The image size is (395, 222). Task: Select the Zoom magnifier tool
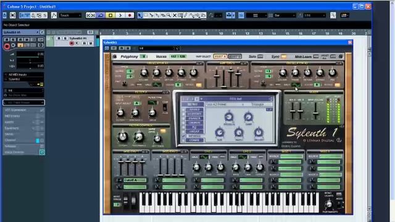[x=168, y=15]
